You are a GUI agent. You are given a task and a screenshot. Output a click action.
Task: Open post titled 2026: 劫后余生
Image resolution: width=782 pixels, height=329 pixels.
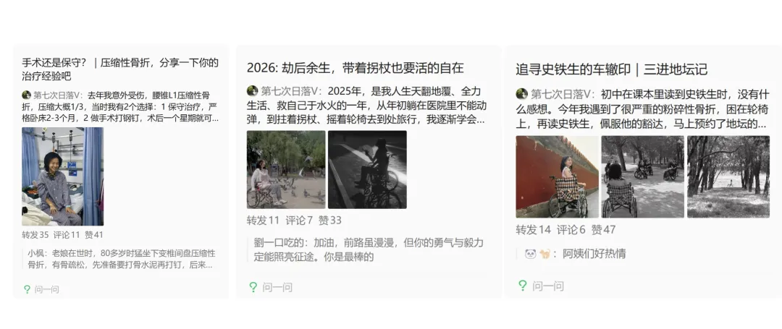pos(355,68)
